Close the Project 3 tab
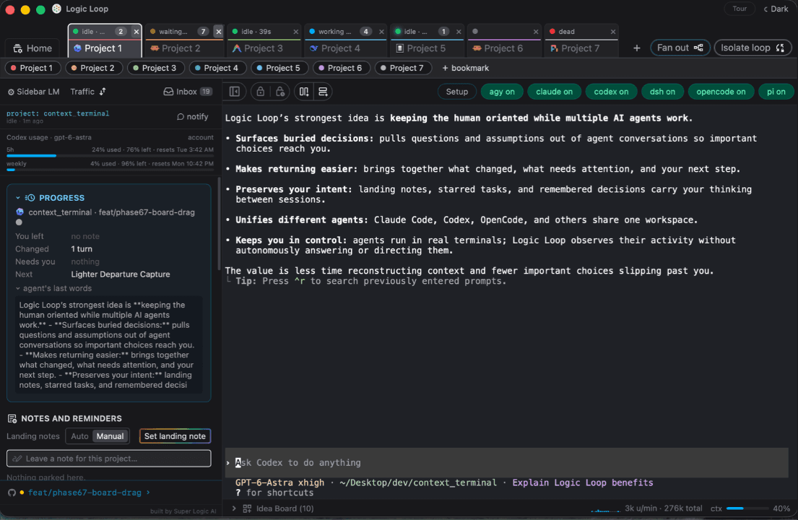This screenshot has width=798, height=520. 295,32
